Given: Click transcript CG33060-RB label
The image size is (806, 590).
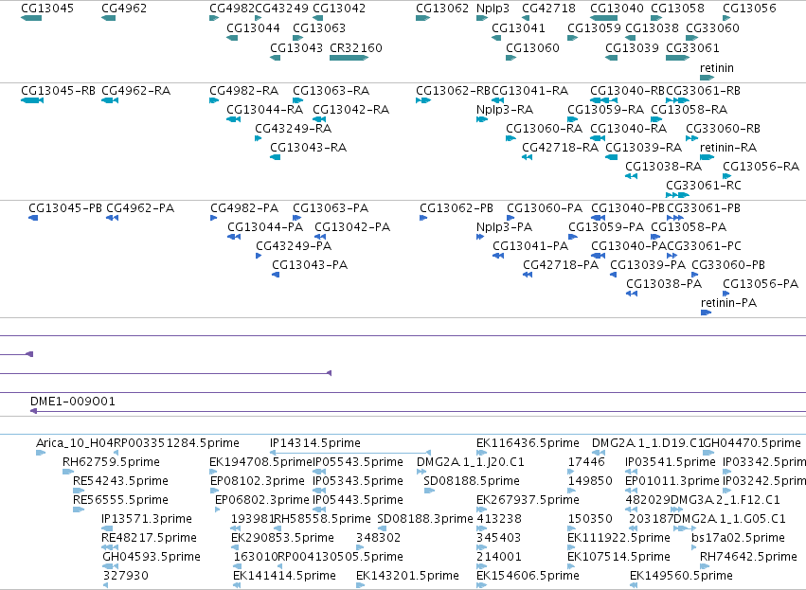Looking at the screenshot, I should point(723,129).
